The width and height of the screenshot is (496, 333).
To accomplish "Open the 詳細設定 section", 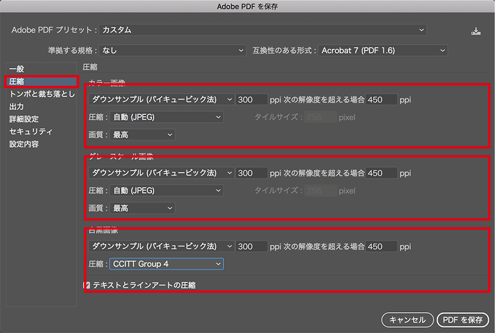I will 24,119.
